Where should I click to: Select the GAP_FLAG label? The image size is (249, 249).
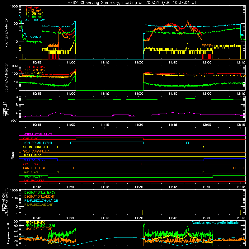point(31,139)
